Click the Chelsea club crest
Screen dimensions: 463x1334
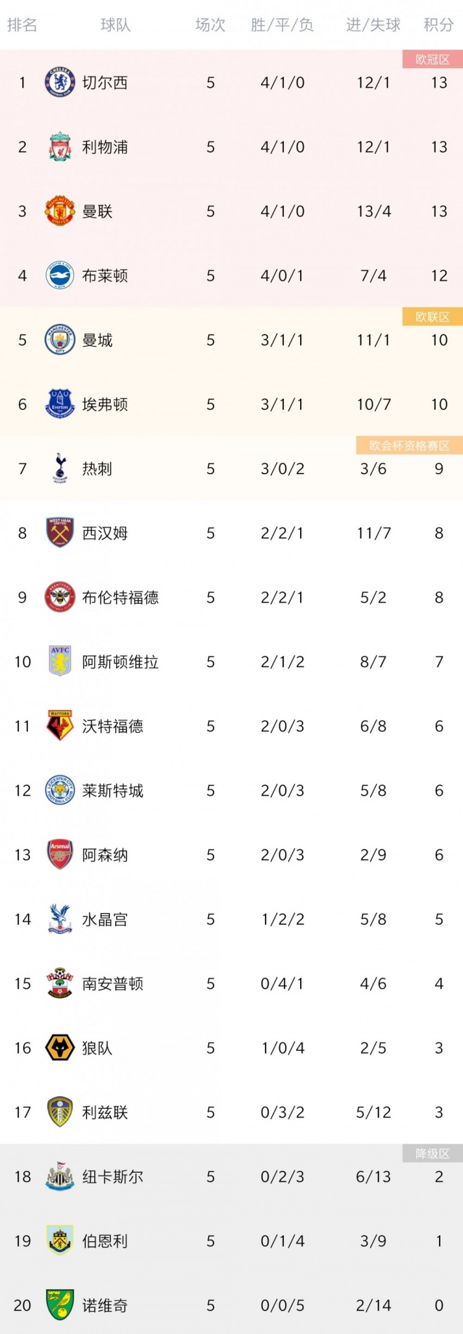(60, 83)
